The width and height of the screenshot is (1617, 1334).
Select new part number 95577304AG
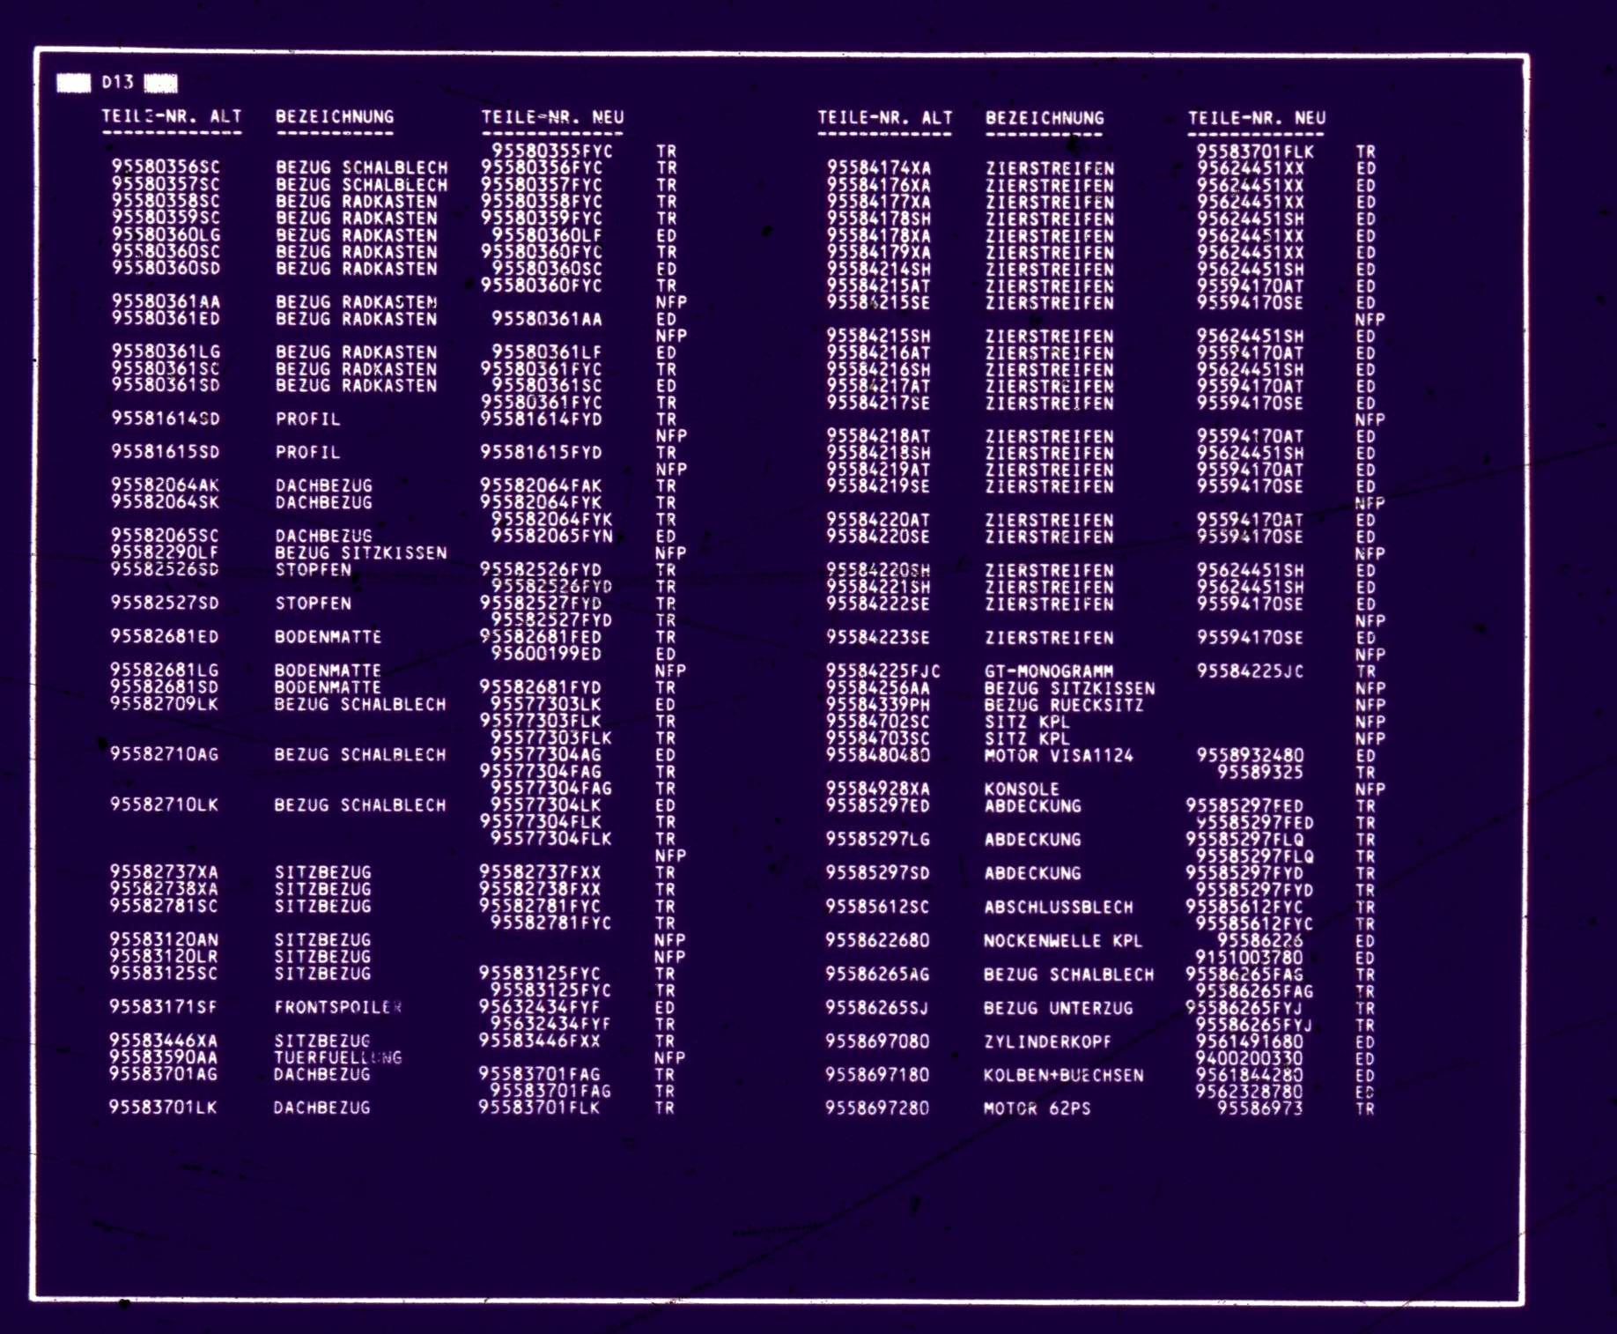click(546, 754)
